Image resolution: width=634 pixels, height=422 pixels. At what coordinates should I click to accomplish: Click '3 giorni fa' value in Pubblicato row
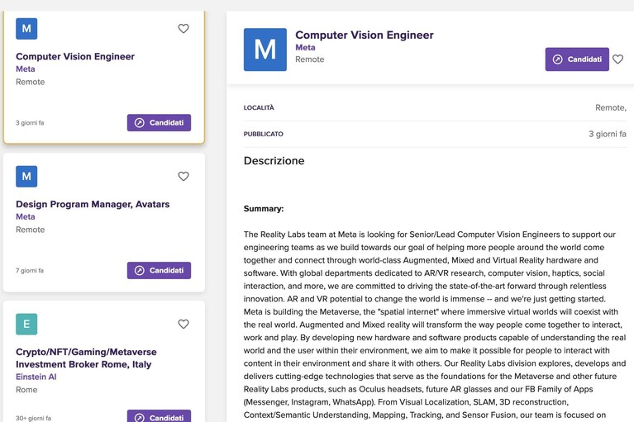[x=608, y=134]
